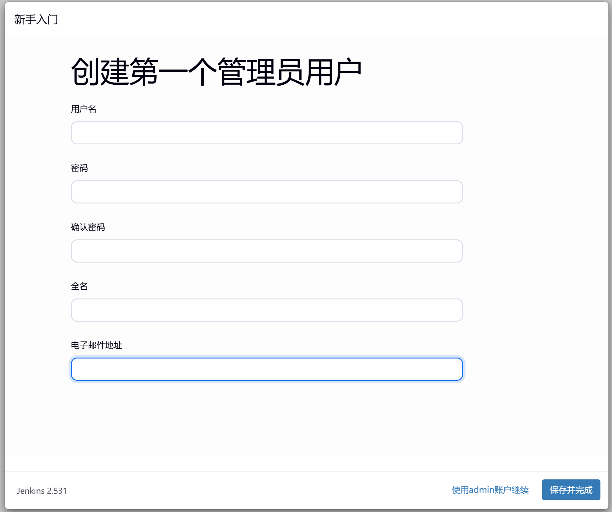Click the 全名 full name field
This screenshot has width=612, height=512.
click(x=267, y=310)
